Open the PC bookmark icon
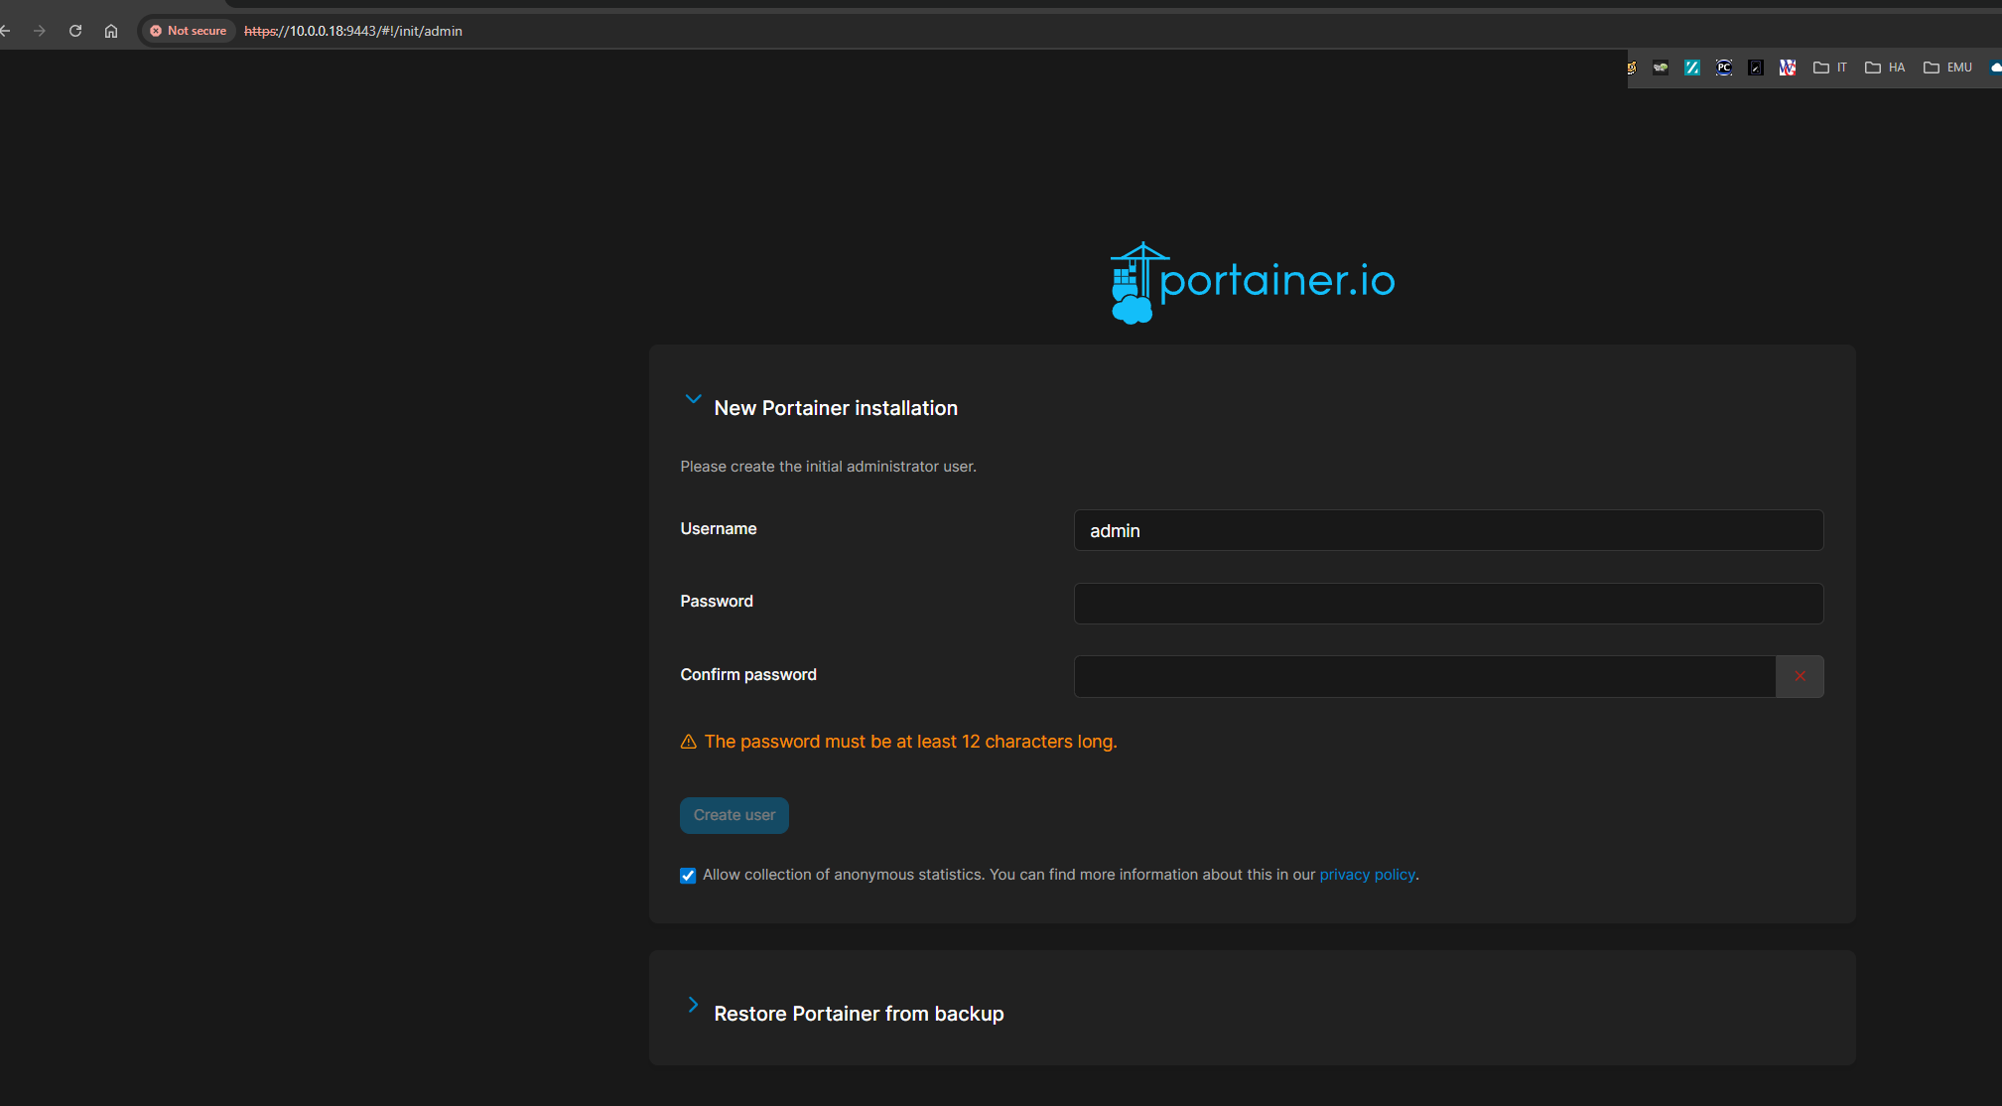Screen dimensions: 2002x1106 pyautogui.click(x=1724, y=68)
